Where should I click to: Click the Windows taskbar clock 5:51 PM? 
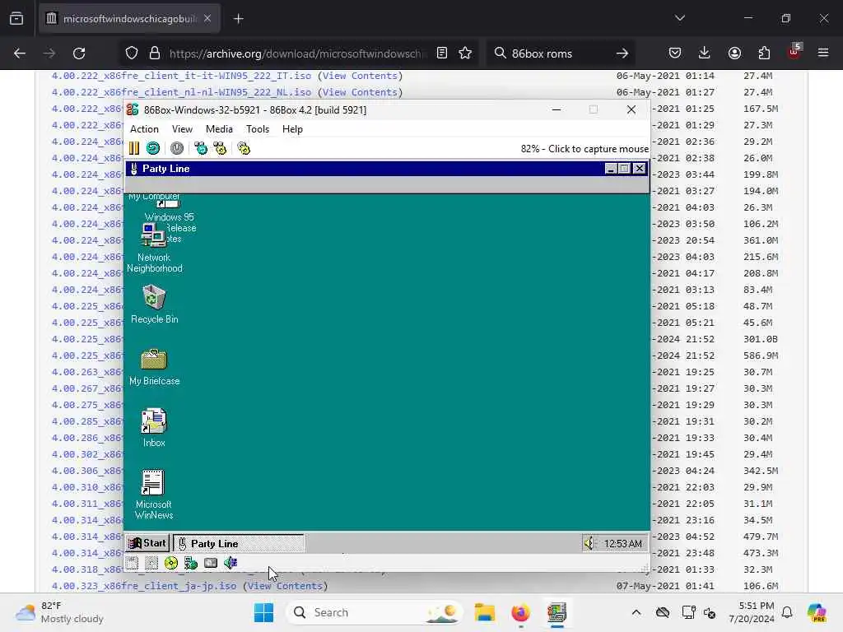(x=752, y=612)
